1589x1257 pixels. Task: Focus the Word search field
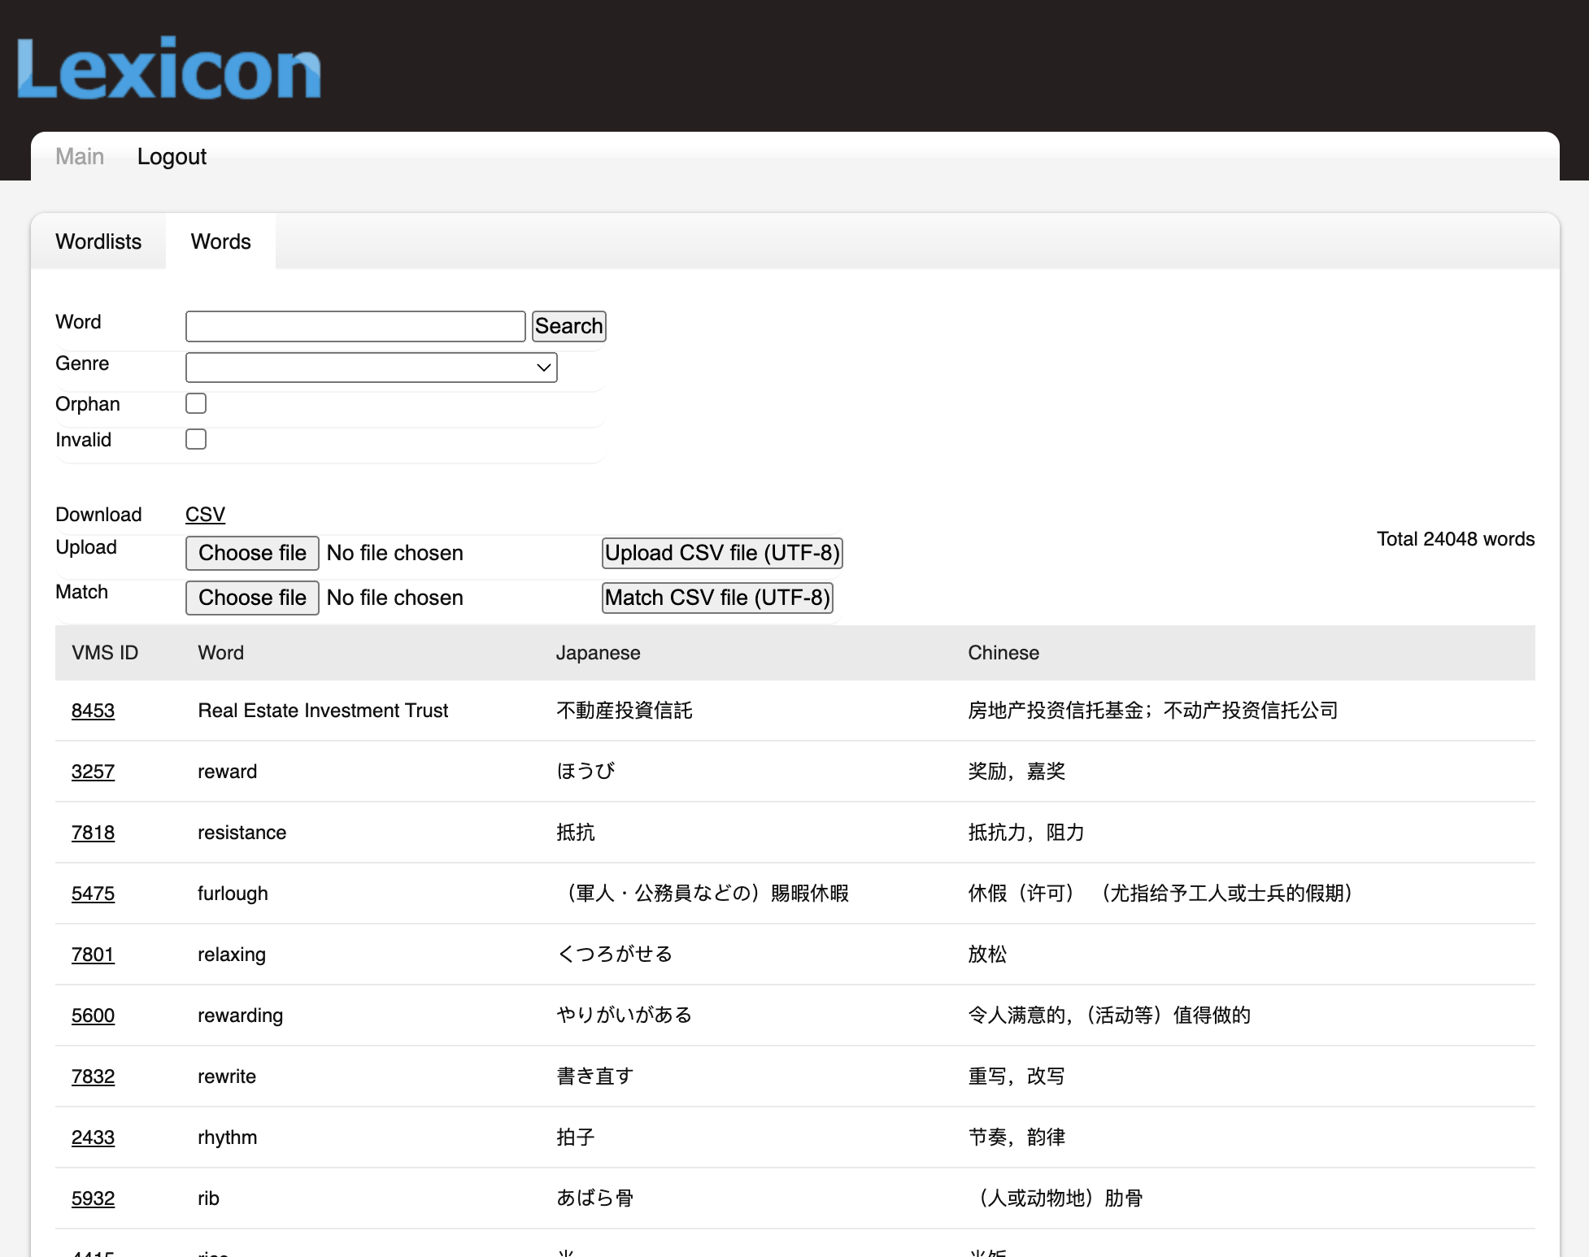click(x=355, y=326)
